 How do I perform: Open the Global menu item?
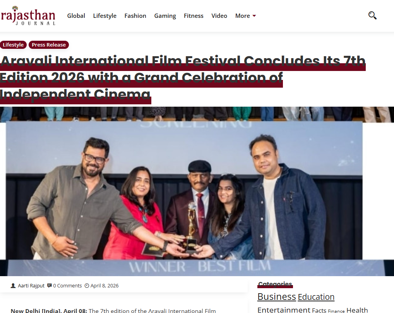coord(76,16)
